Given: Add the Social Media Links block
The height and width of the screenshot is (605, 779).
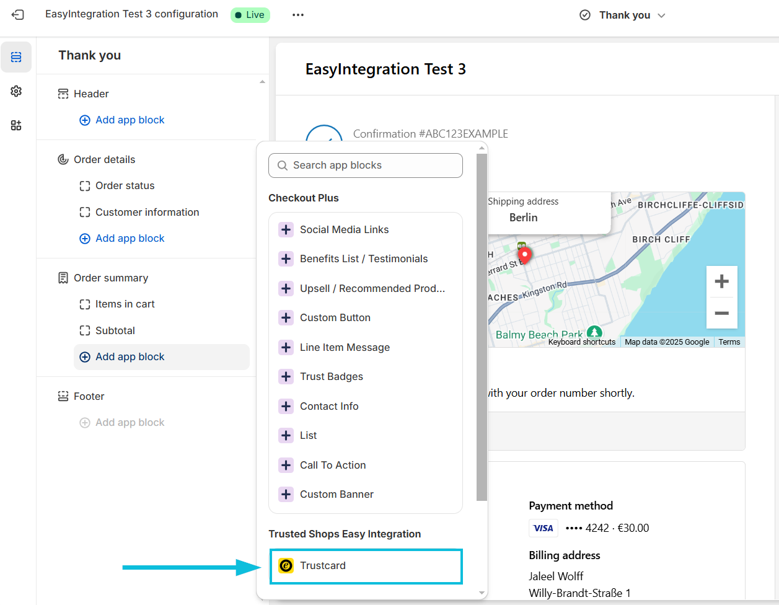Looking at the screenshot, I should tap(366, 229).
